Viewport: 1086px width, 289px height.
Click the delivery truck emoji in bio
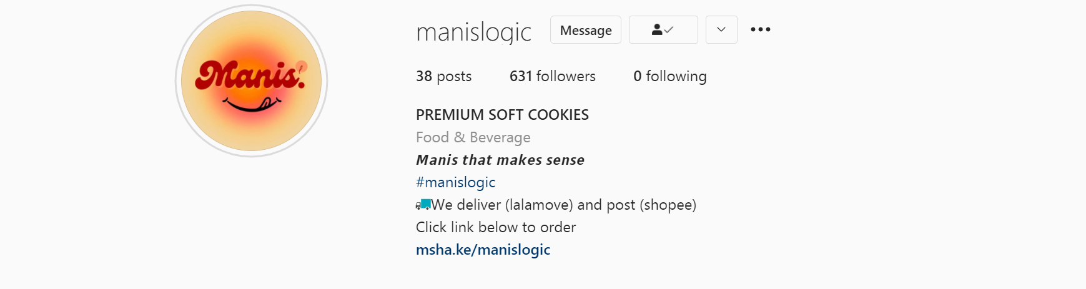(423, 205)
